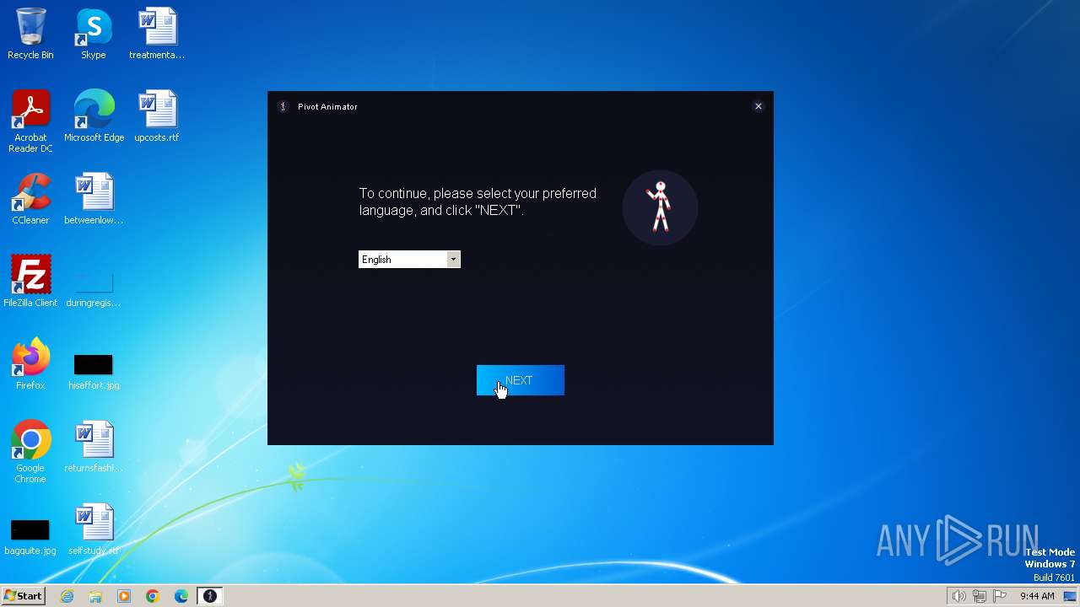Open File Explorer from taskbar
Viewport: 1080px width, 607px height.
95,596
